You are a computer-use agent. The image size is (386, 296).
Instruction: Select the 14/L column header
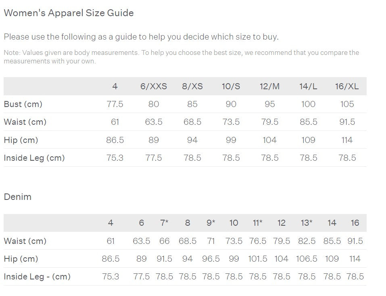pos(308,86)
